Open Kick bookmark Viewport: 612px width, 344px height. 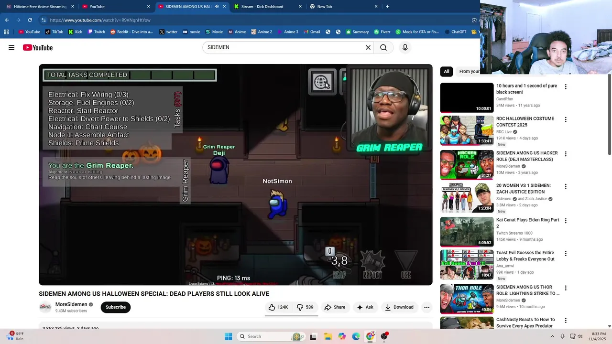[x=75, y=32]
